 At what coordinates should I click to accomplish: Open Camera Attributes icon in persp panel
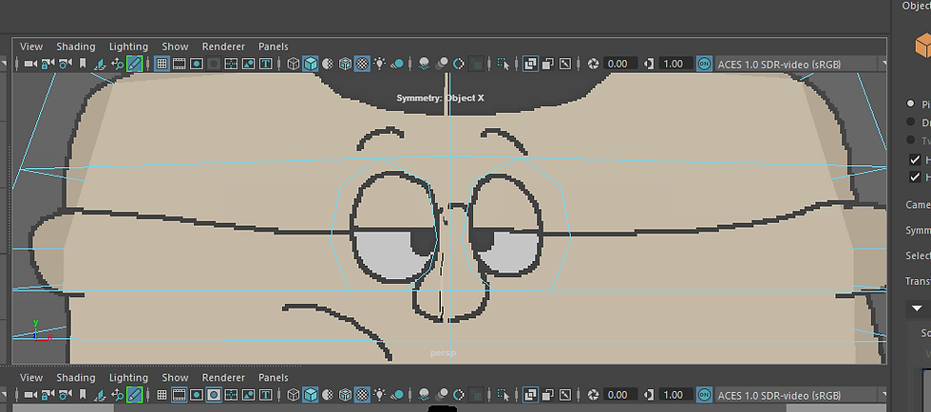point(66,64)
